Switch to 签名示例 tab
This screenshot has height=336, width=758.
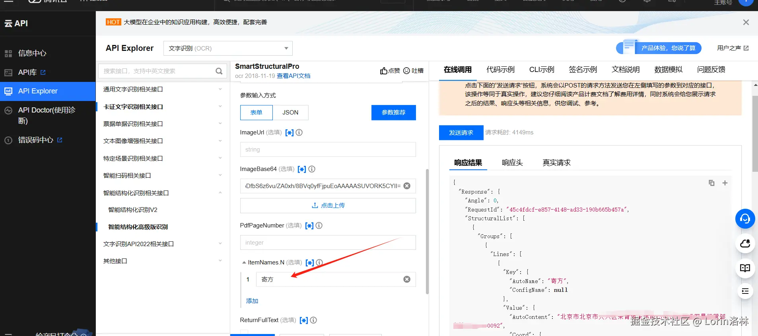pyautogui.click(x=583, y=70)
